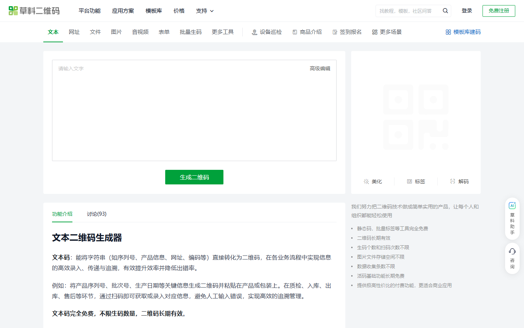This screenshot has width=524, height=328.
Task: Click the QR code placeholder preview
Action: [x=416, y=117]
